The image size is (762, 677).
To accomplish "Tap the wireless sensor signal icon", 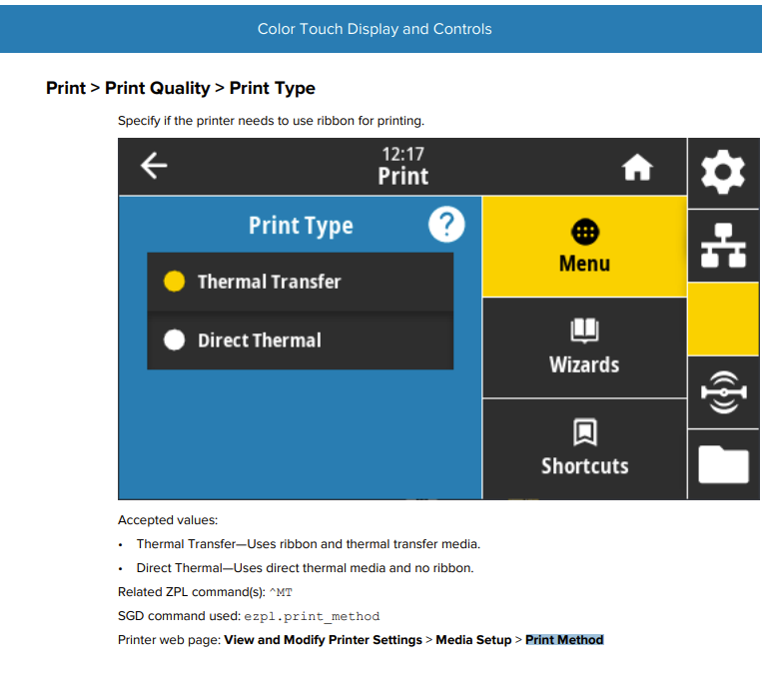I will [x=723, y=392].
